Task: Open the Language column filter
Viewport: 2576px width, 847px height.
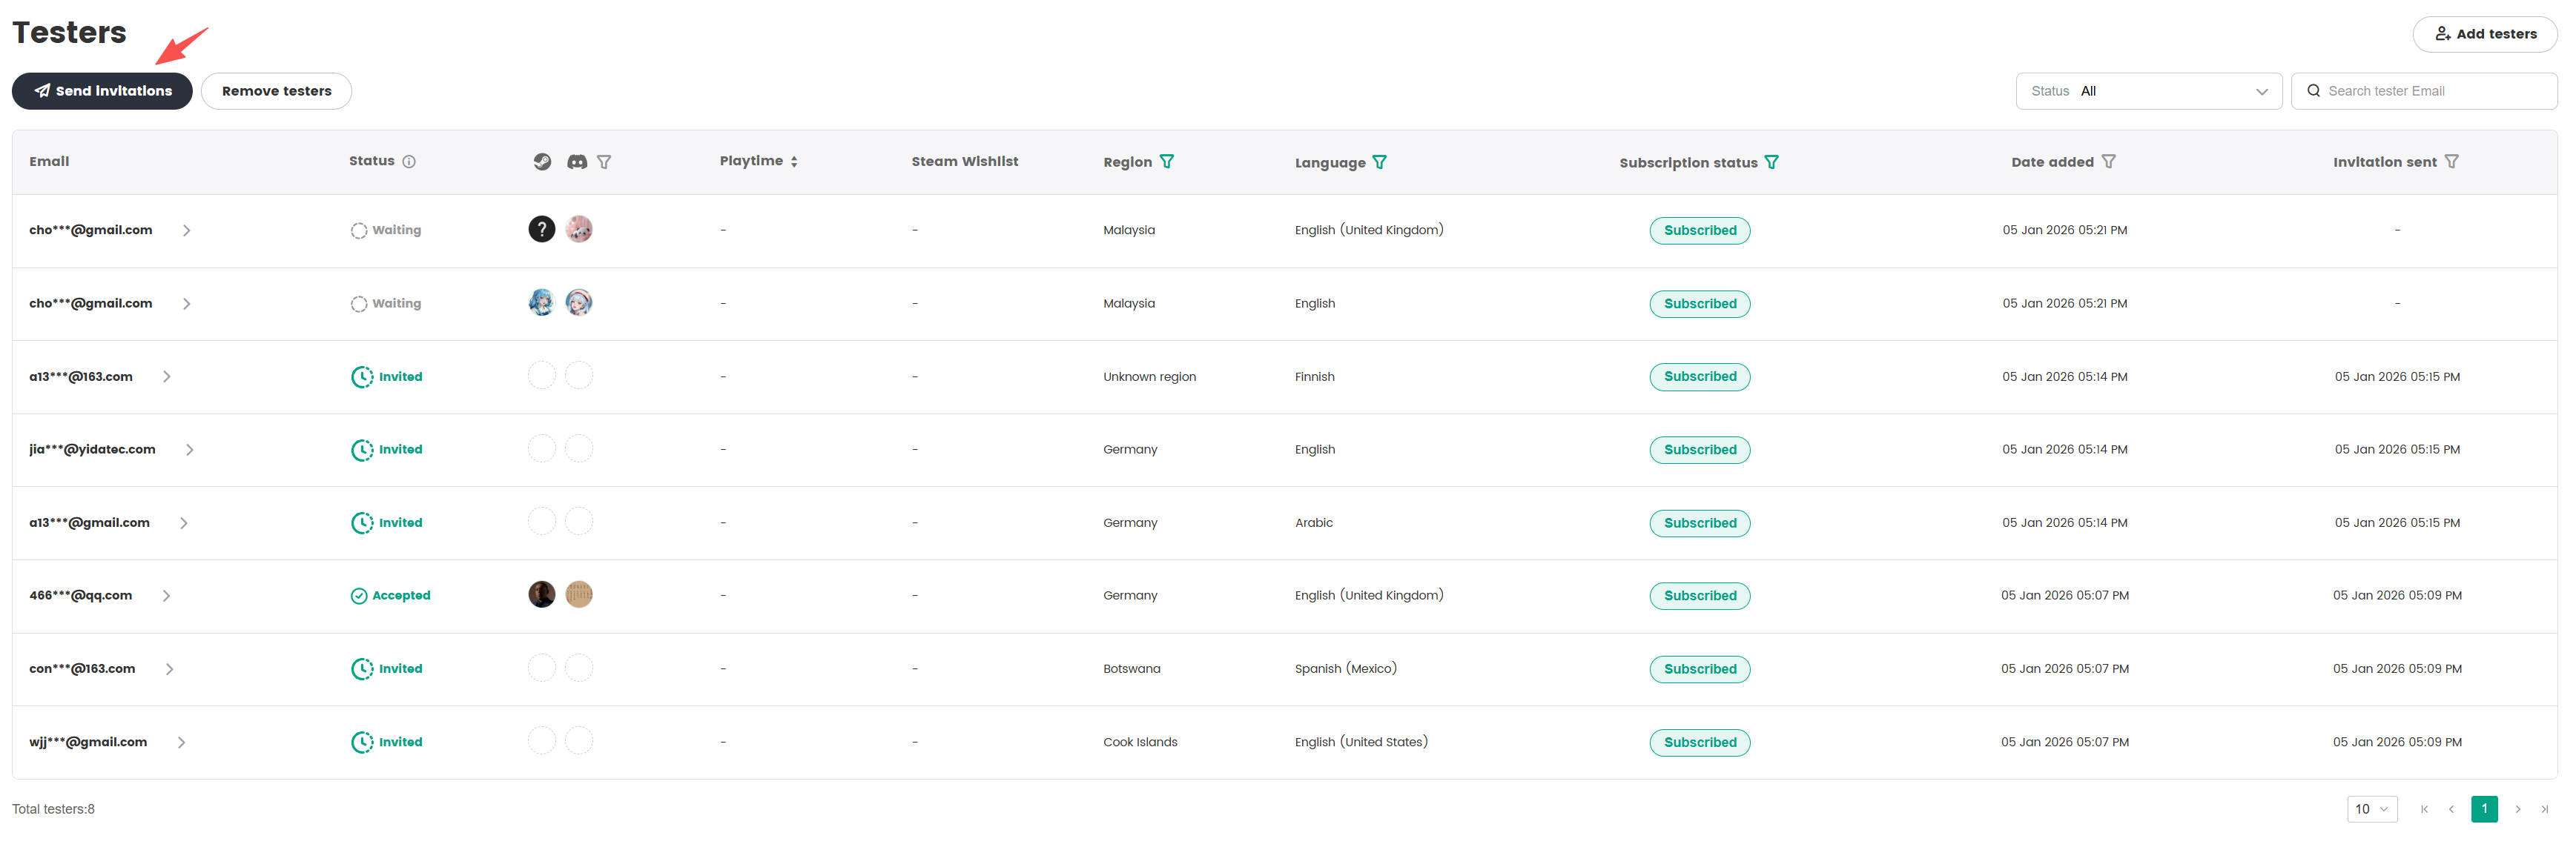Action: tap(1379, 162)
